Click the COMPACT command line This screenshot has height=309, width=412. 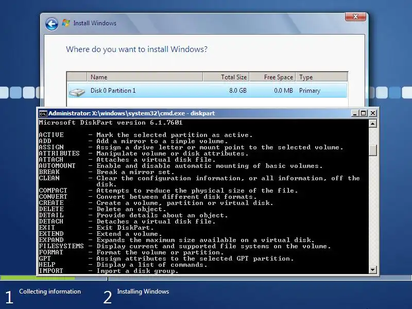(168, 191)
